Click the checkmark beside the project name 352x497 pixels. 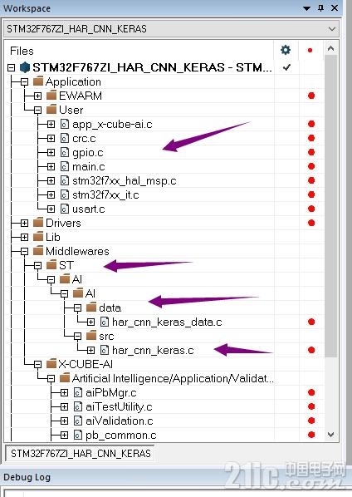286,67
